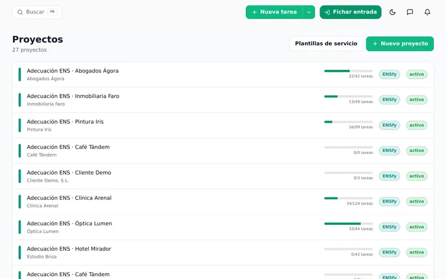Screen dimensions: 446x279
Task: Click the 'Estudio Brisa' client name
Action: click(41, 257)
